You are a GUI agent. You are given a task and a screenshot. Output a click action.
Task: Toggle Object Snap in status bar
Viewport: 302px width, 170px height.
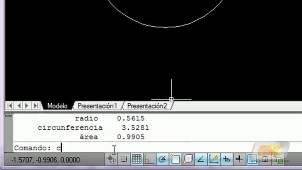175,159
